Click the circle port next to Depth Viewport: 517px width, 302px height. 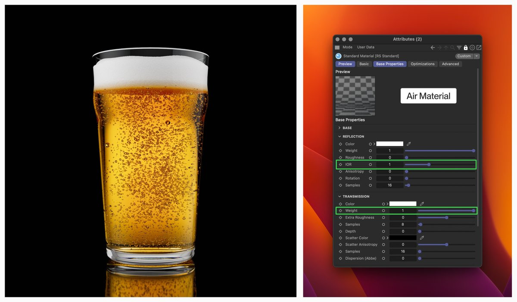(383, 231)
